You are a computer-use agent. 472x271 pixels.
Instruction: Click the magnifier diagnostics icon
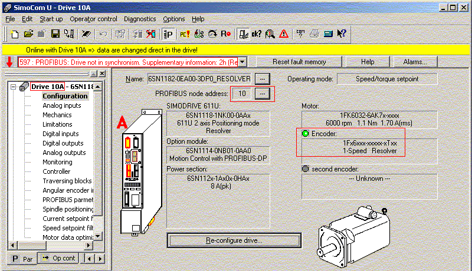tap(270, 34)
